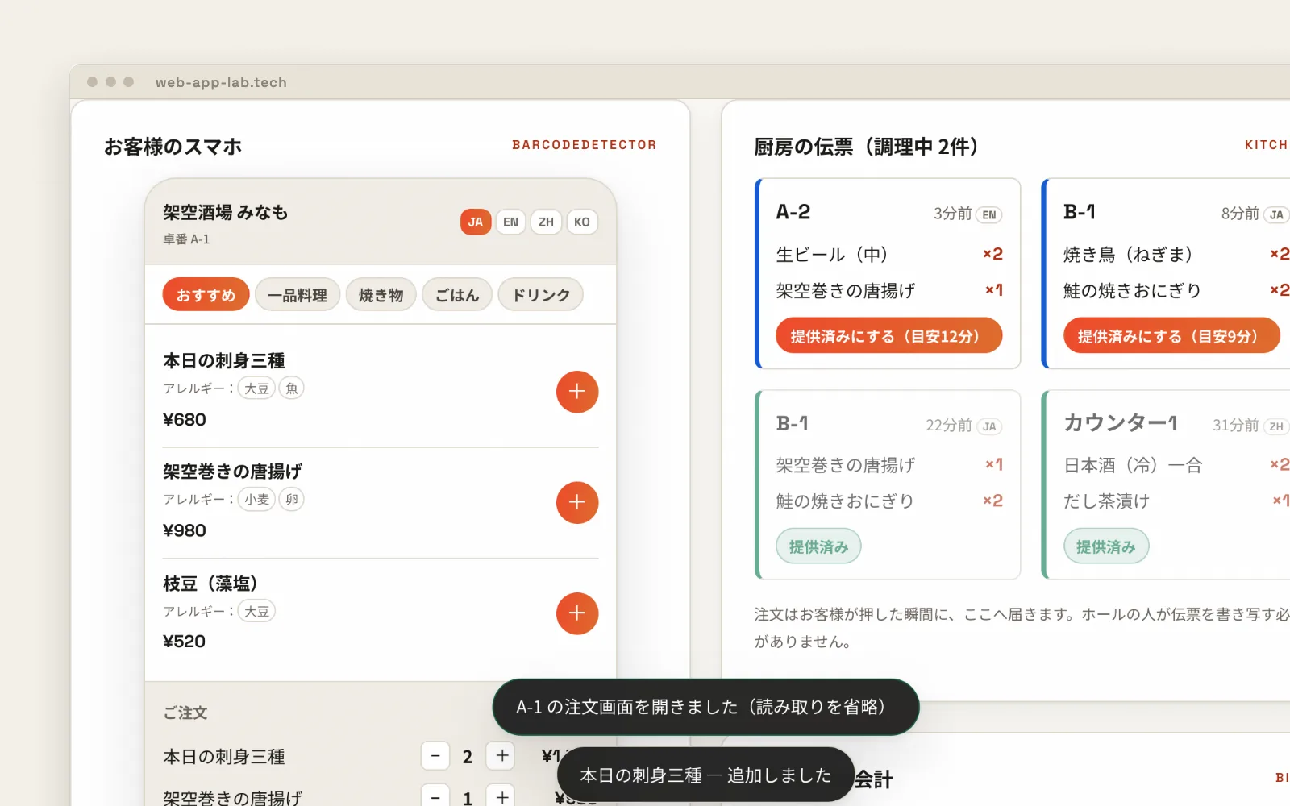Viewport: 1290px width, 806px height.
Task: Dismiss the A-1 の注文画面を開きました toast
Action: pos(706,707)
